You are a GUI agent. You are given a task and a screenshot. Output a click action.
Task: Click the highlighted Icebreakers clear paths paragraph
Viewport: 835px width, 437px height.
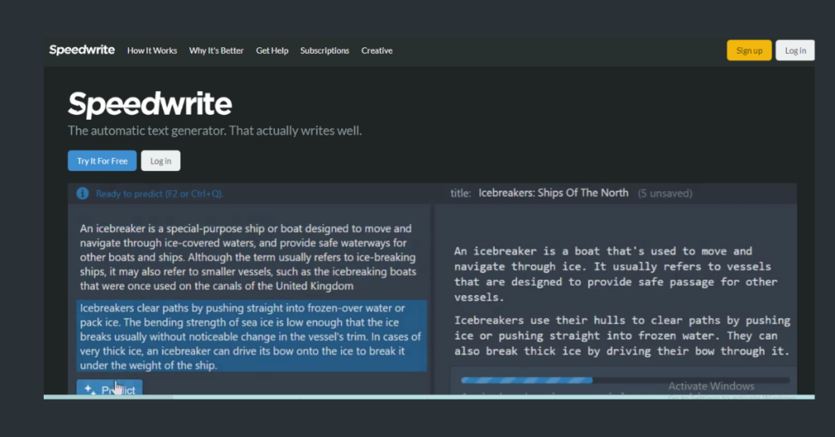(251, 337)
